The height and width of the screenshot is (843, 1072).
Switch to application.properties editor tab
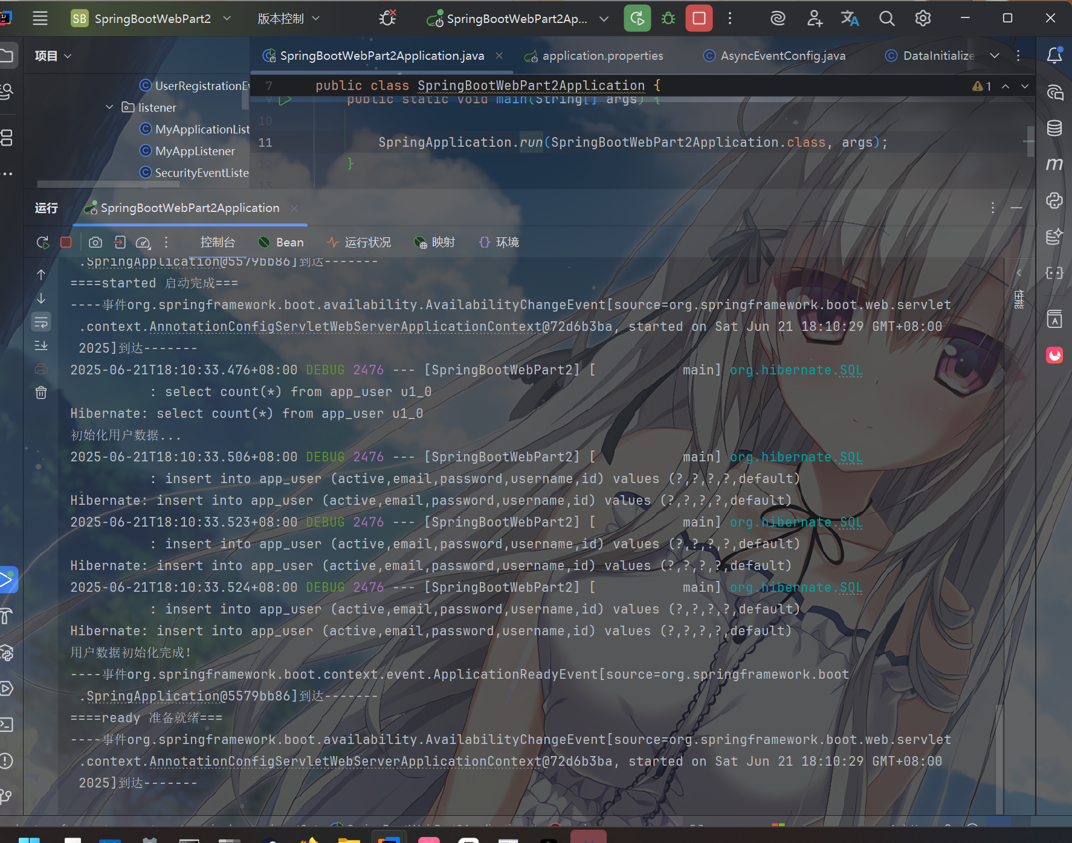tap(602, 56)
